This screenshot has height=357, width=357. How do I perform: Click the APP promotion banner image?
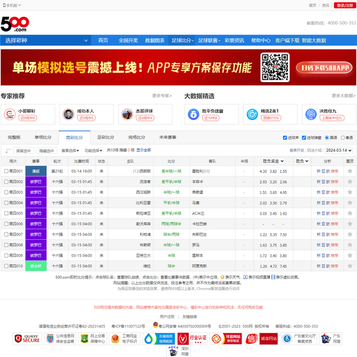pos(178,67)
